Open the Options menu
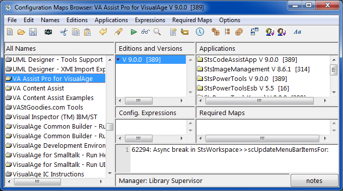343x191 pixels. click(230, 20)
